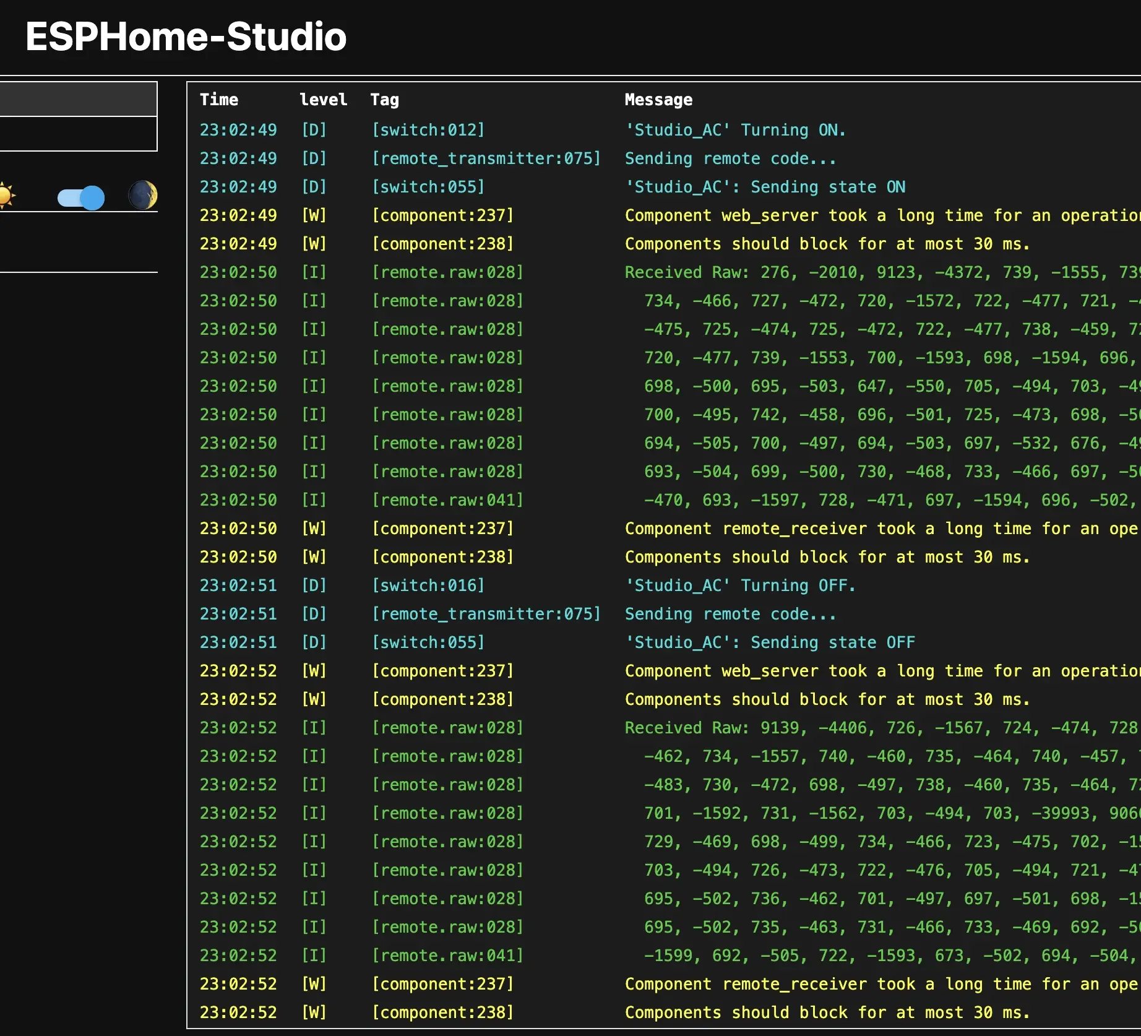The height and width of the screenshot is (1036, 1141).
Task: Click 'Received Raw: 276, -2010' log message
Action: click(x=882, y=272)
